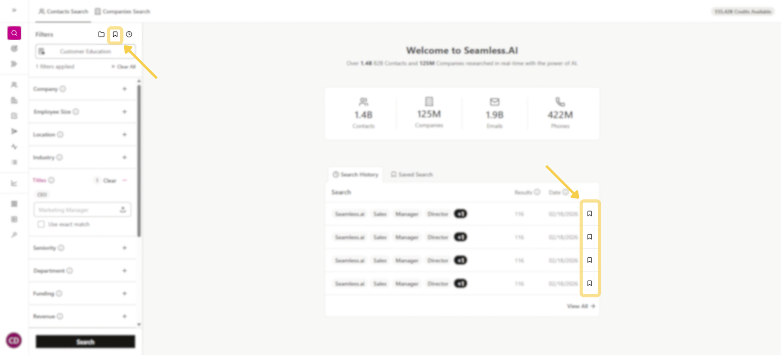The width and height of the screenshot is (781, 355).
Task: Click the info icon next to Results column
Action: [x=537, y=192]
